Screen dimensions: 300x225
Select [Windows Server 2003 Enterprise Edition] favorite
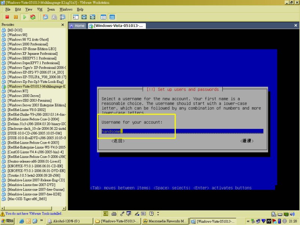[36, 105]
